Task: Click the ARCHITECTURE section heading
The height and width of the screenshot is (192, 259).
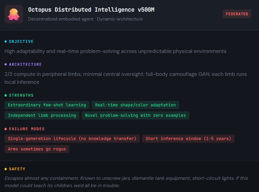Action: coord(25,65)
